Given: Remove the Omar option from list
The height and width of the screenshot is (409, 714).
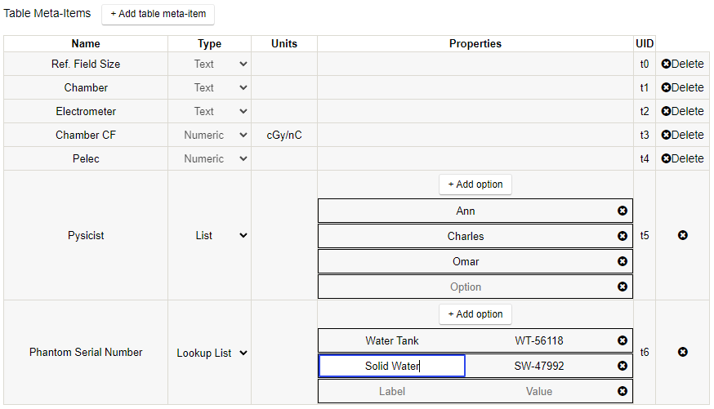Looking at the screenshot, I should tap(623, 262).
